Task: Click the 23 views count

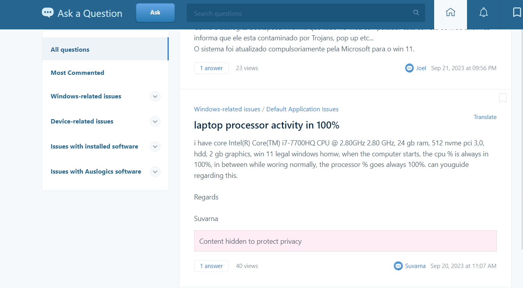Action: pos(247,68)
